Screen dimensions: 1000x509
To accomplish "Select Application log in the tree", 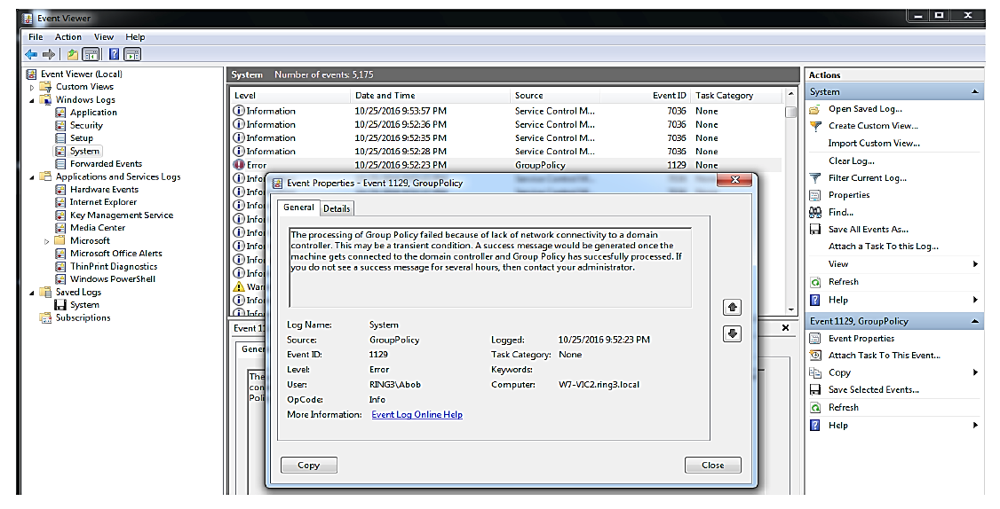I will (93, 112).
